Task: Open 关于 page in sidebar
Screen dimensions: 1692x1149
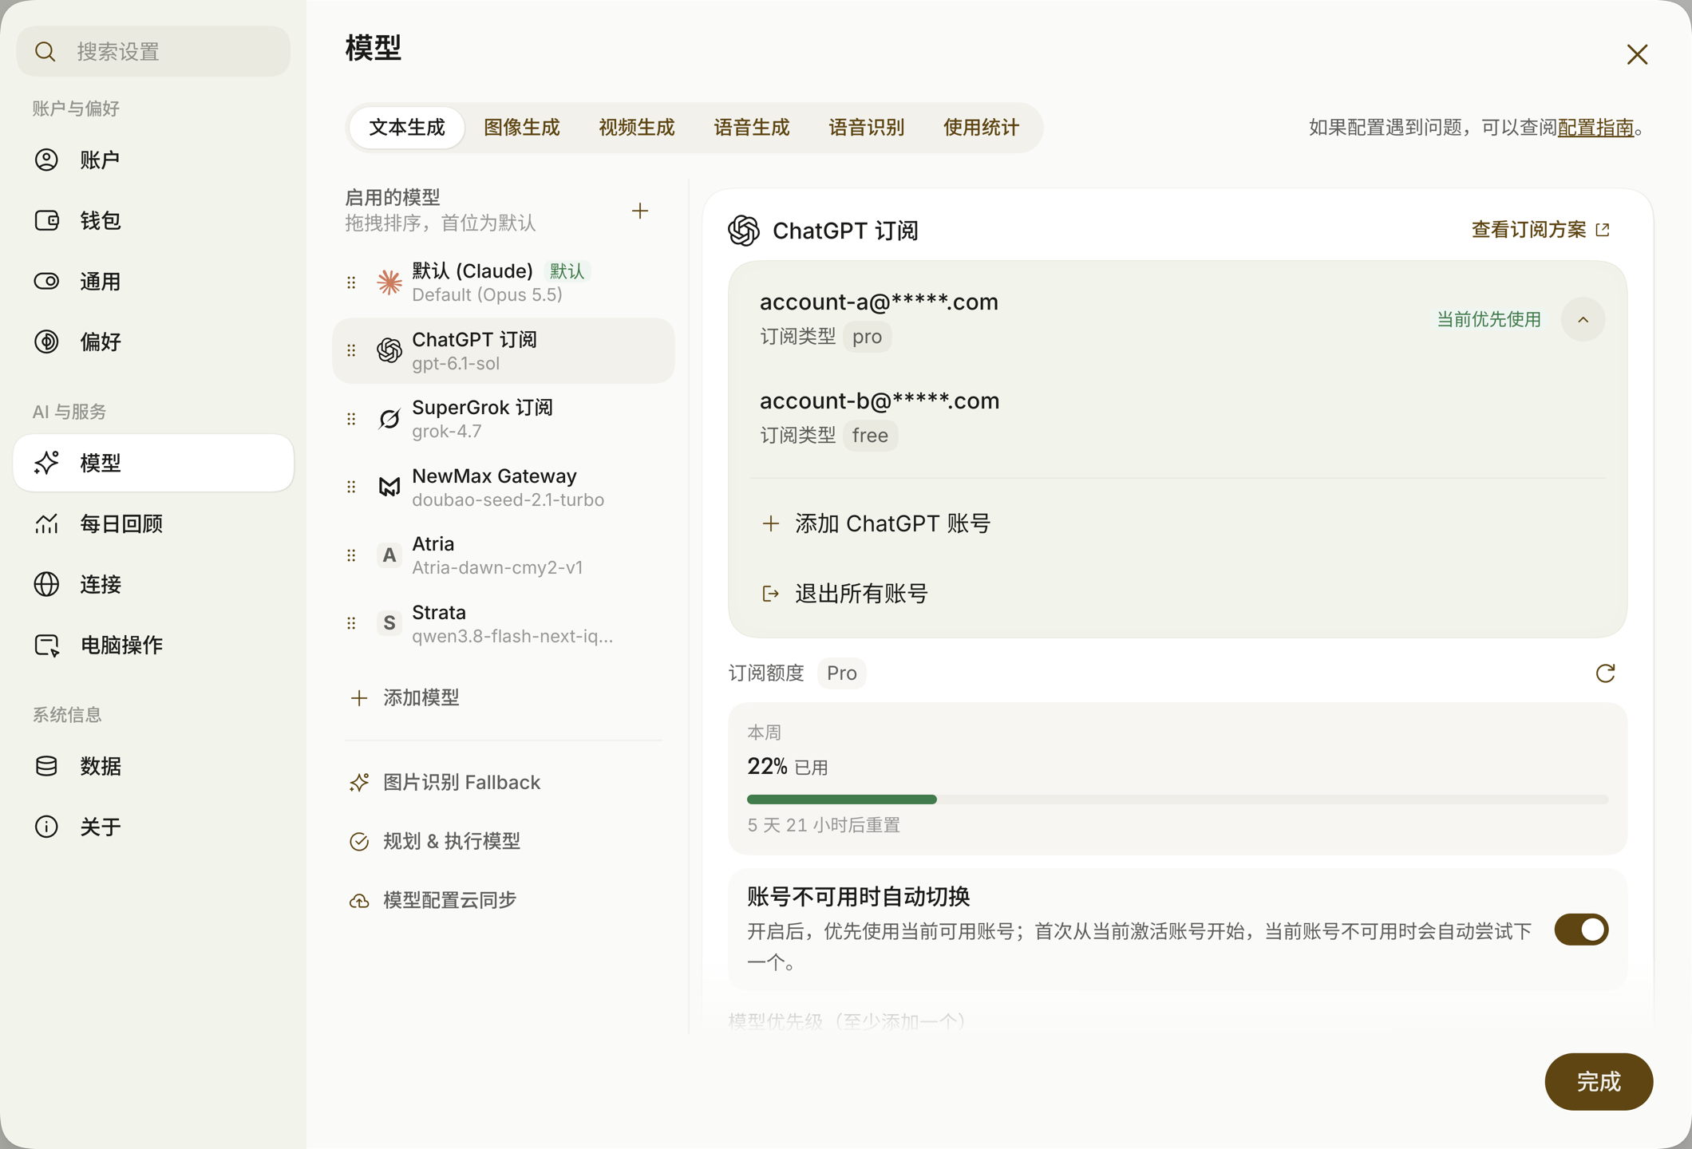Action: tap(153, 827)
